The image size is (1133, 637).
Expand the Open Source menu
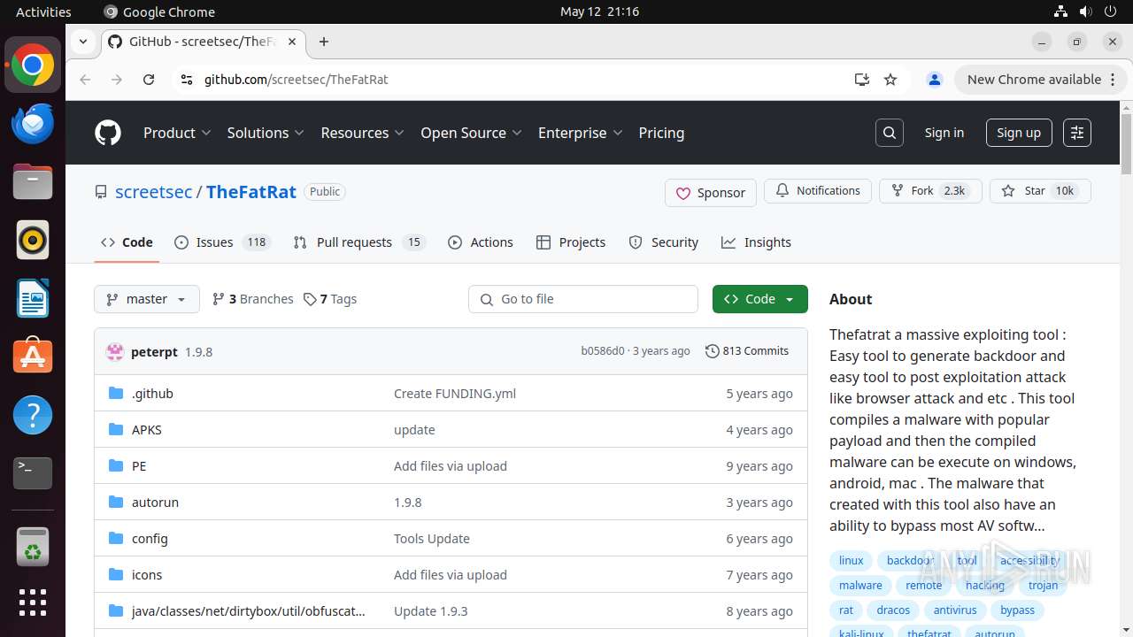[471, 133]
